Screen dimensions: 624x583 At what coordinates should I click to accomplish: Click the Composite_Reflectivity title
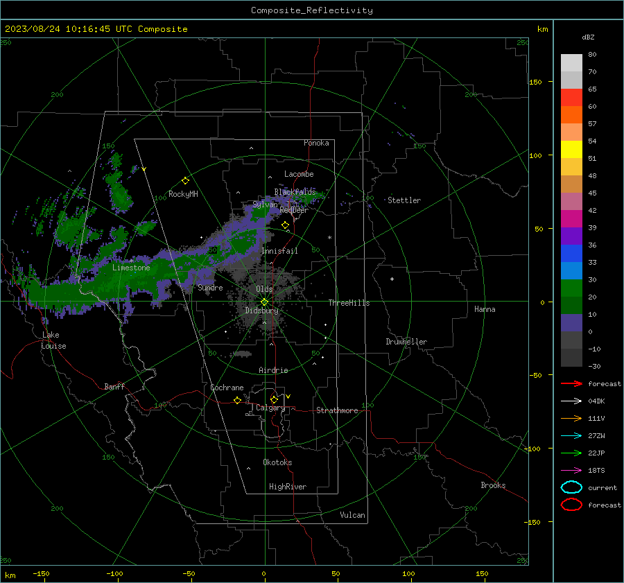pyautogui.click(x=311, y=10)
